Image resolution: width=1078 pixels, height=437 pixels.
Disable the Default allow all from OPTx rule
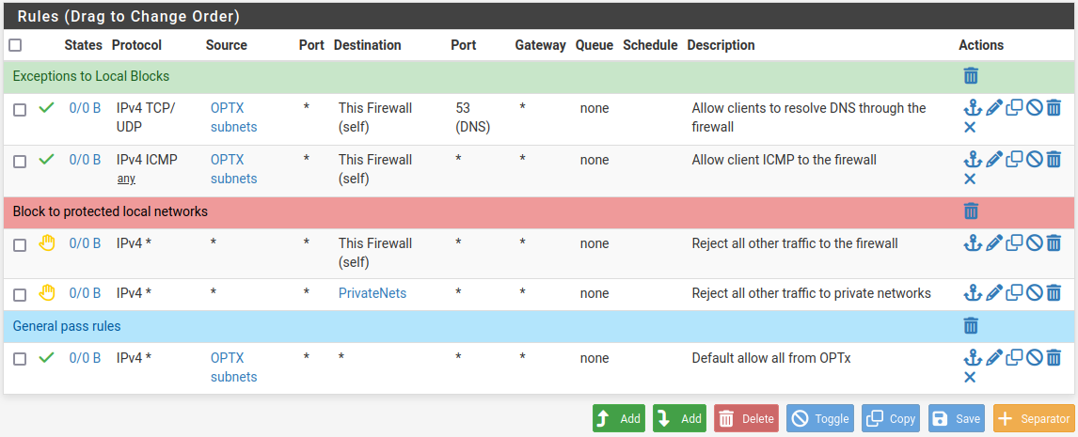(x=1034, y=358)
